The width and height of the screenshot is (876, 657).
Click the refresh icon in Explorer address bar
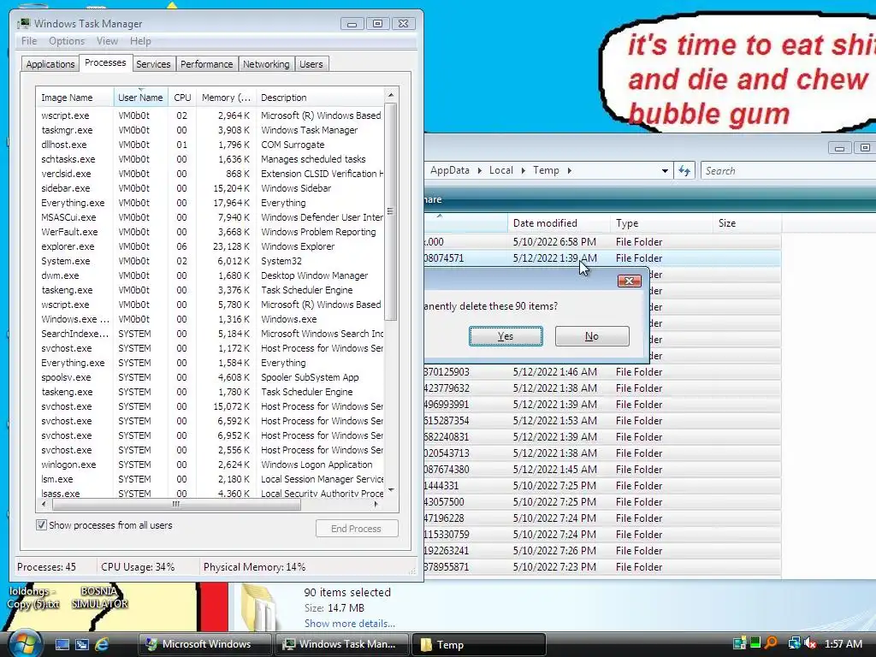point(684,170)
